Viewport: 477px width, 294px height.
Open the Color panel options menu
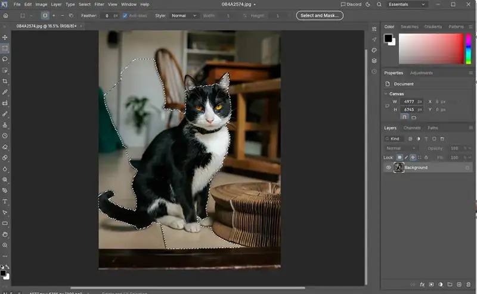point(470,27)
